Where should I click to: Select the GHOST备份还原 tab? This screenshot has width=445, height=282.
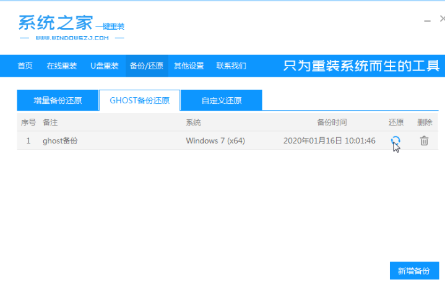139,100
